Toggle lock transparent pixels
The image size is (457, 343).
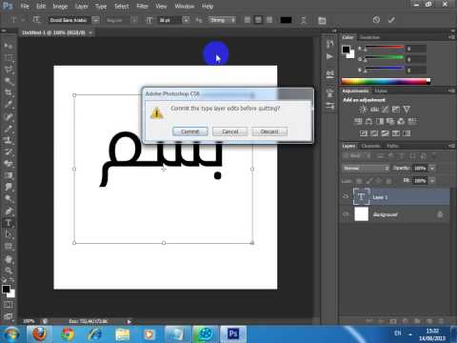(359, 181)
